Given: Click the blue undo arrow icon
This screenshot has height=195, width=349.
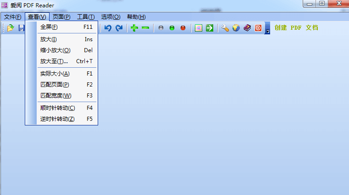Looking at the screenshot, I should 108,28.
